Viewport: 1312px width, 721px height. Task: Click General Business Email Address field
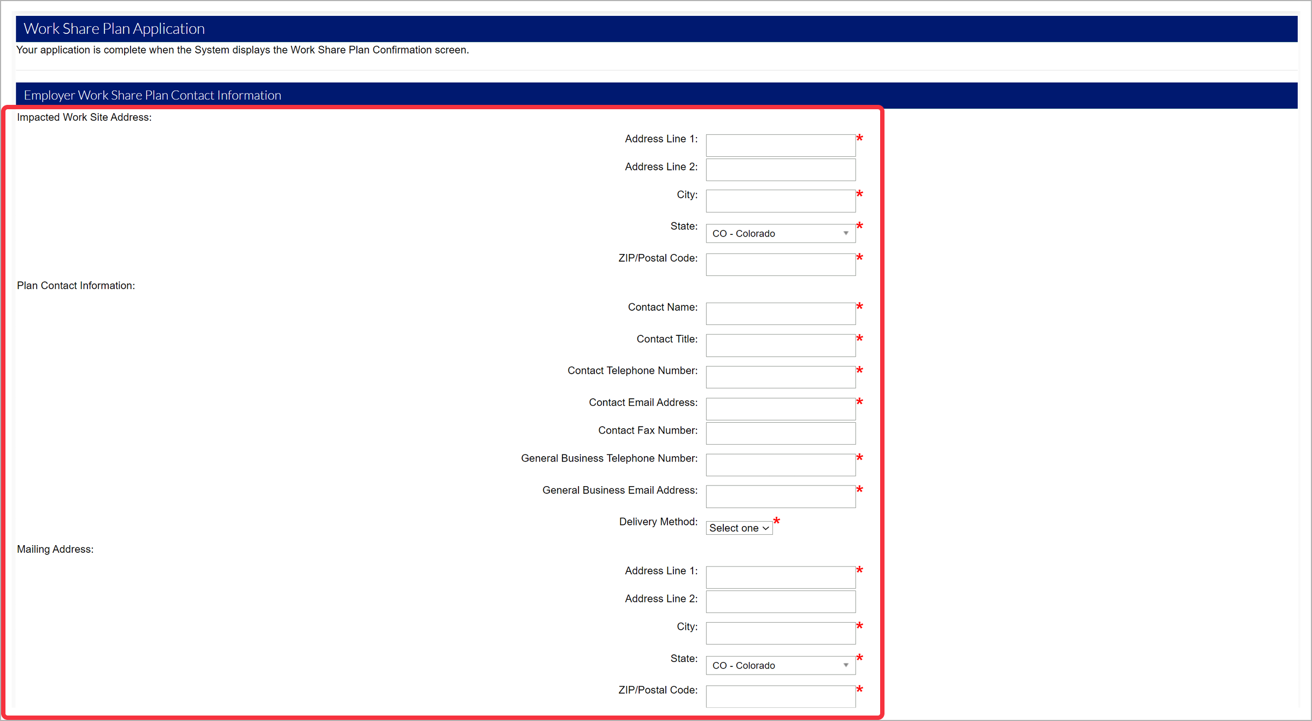pyautogui.click(x=780, y=497)
